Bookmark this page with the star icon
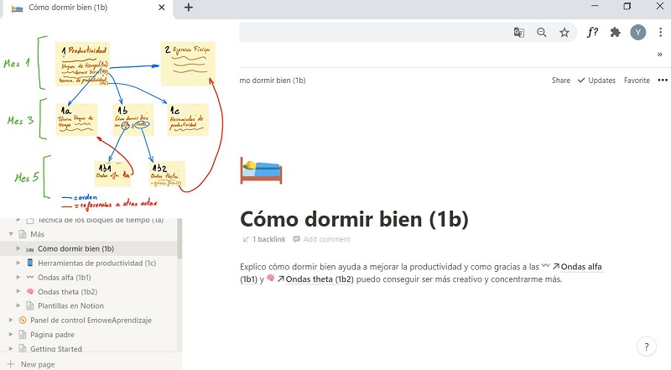This screenshot has height=370, width=671. pos(564,33)
